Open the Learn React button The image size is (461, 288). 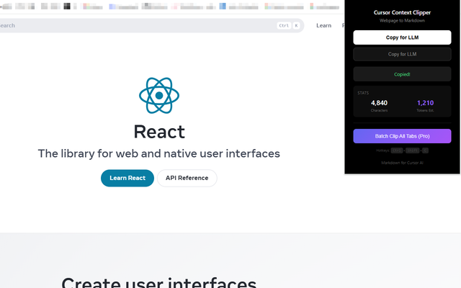point(127,178)
